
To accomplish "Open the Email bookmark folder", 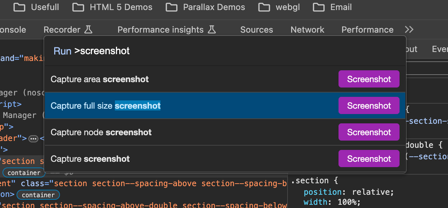I will (x=332, y=7).
